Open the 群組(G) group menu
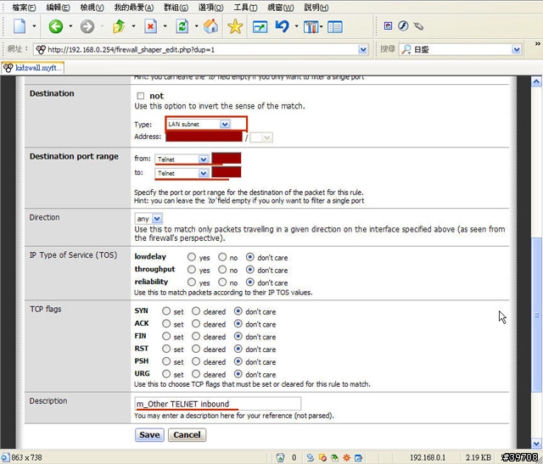 coord(176,8)
